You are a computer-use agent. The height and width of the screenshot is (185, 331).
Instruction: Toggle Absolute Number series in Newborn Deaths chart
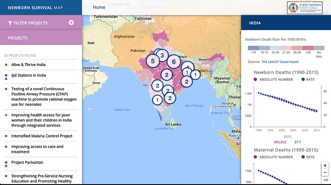click(273, 80)
